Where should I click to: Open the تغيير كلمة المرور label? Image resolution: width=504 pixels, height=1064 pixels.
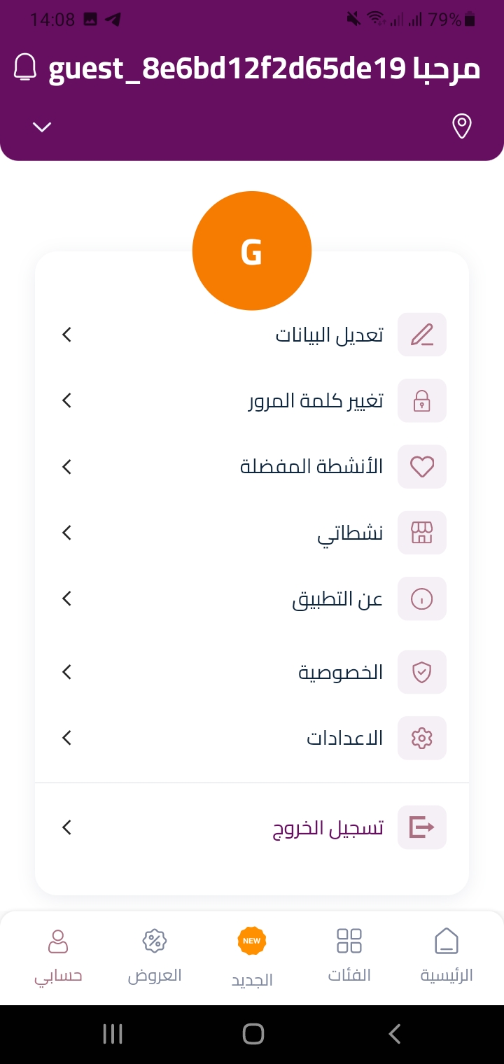pyautogui.click(x=316, y=401)
